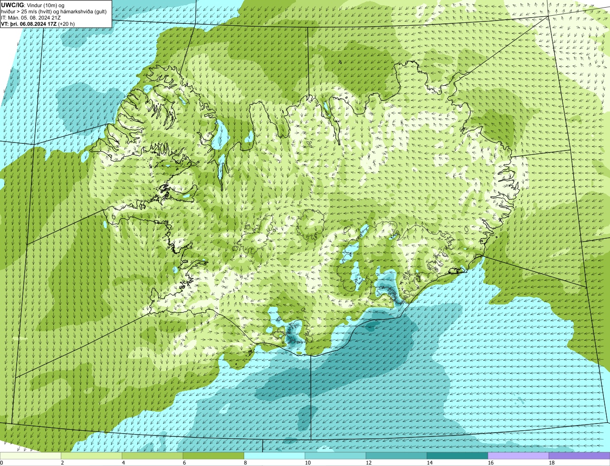
Task: Click the 8–10 m/s light cyan legend swatch
Action: pyautogui.click(x=274, y=456)
